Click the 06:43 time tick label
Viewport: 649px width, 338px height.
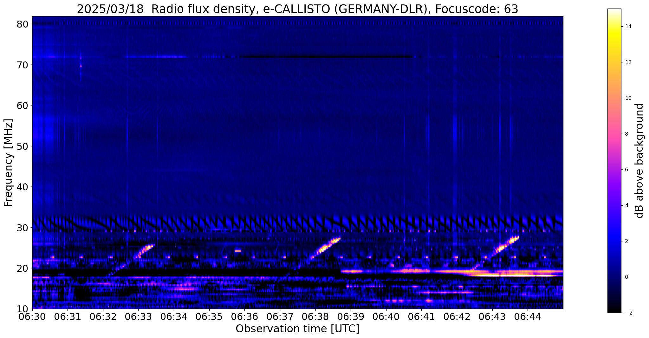point(492,316)
